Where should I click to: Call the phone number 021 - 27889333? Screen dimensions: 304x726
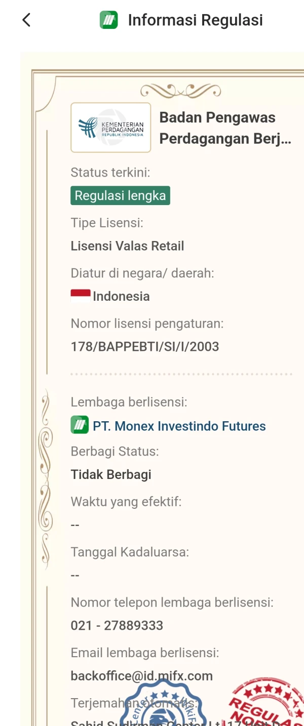click(117, 625)
